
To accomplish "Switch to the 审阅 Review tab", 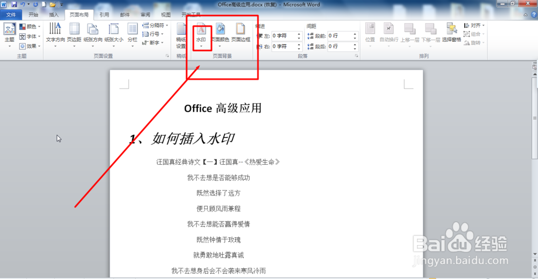I will point(145,14).
